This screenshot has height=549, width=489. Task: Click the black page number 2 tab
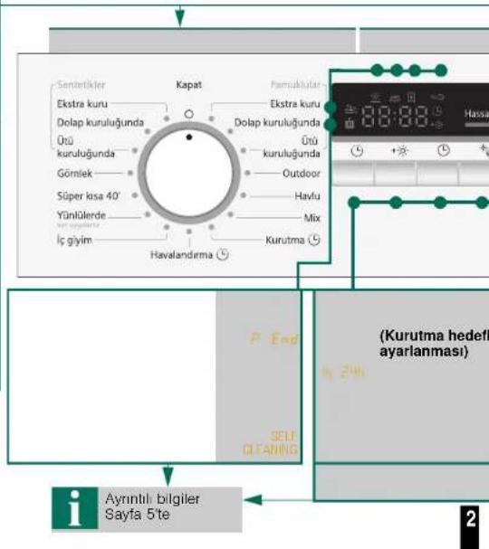tap(470, 525)
